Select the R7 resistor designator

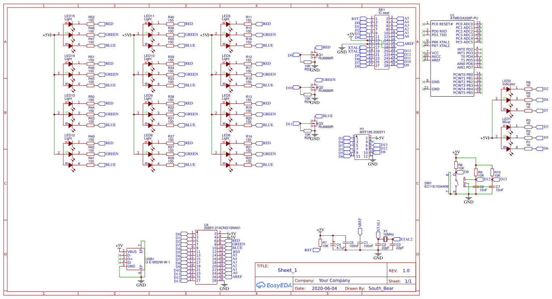click(325, 243)
